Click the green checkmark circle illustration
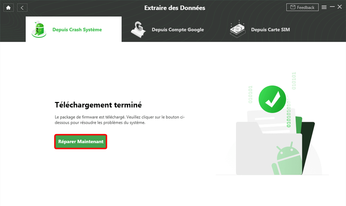This screenshot has height=206, width=346. pyautogui.click(x=272, y=98)
